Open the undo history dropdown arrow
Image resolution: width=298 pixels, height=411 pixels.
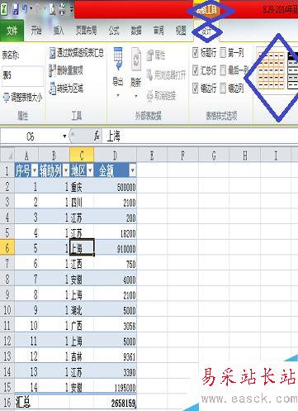[31, 9]
